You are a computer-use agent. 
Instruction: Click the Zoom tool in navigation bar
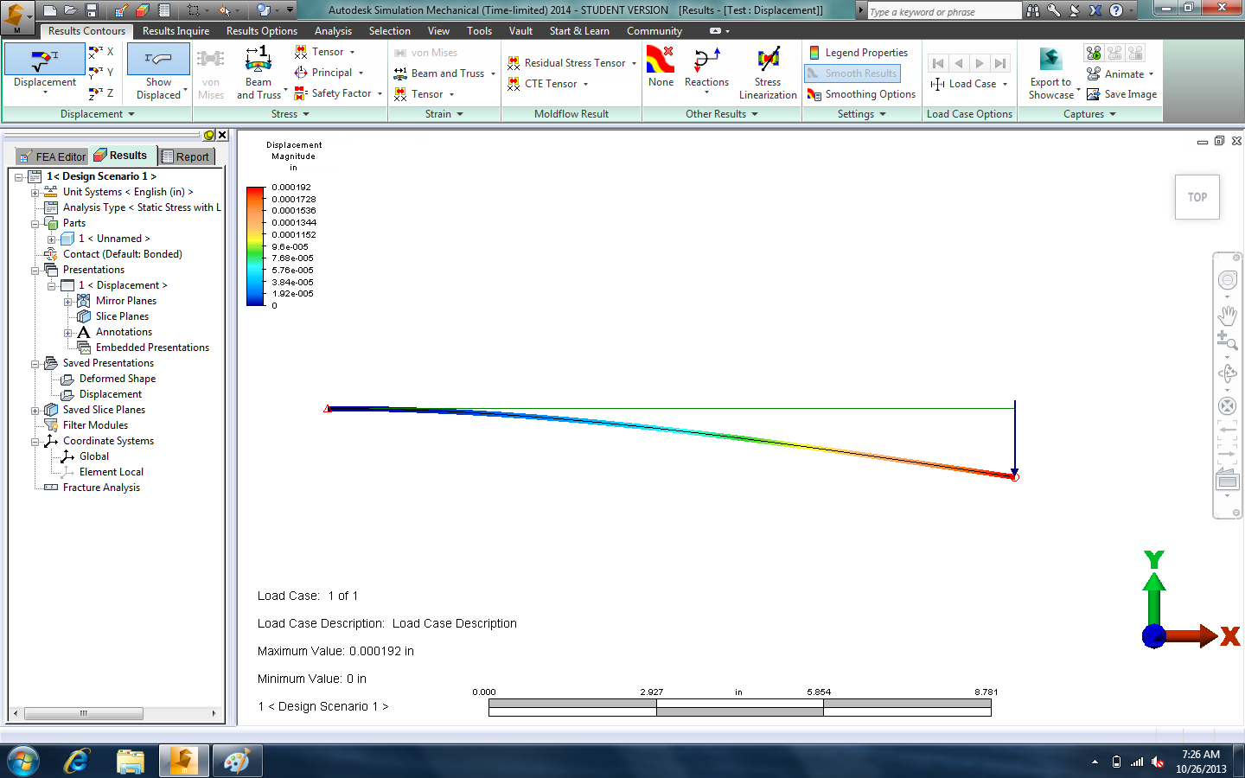[x=1227, y=341]
